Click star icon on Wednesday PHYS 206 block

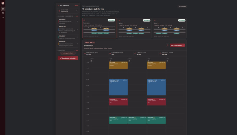pyautogui.click(x=135, y=118)
